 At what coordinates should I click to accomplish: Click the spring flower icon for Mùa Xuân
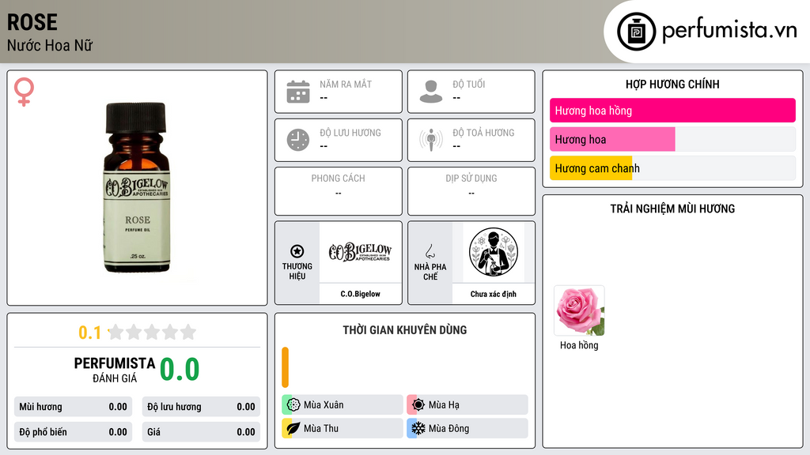(293, 405)
